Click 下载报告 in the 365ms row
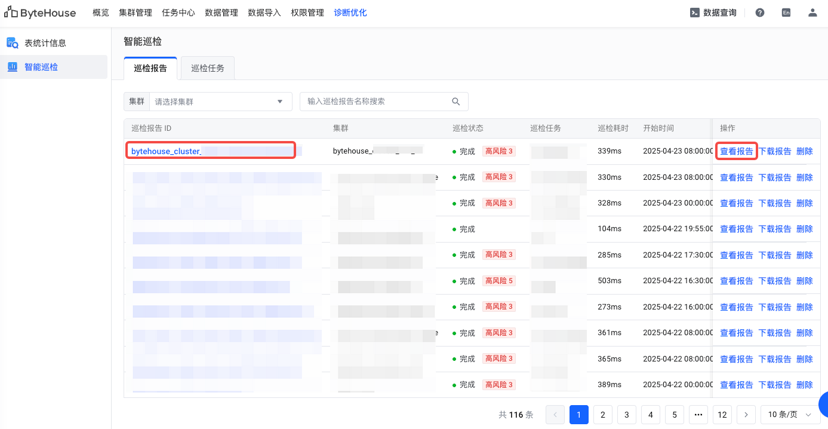 pyautogui.click(x=775, y=359)
